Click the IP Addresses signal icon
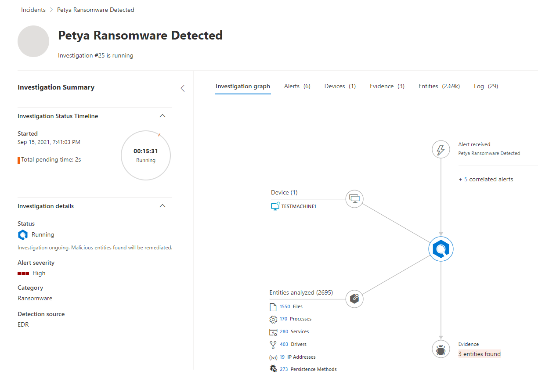The height and width of the screenshot is (378, 538). coord(273,356)
